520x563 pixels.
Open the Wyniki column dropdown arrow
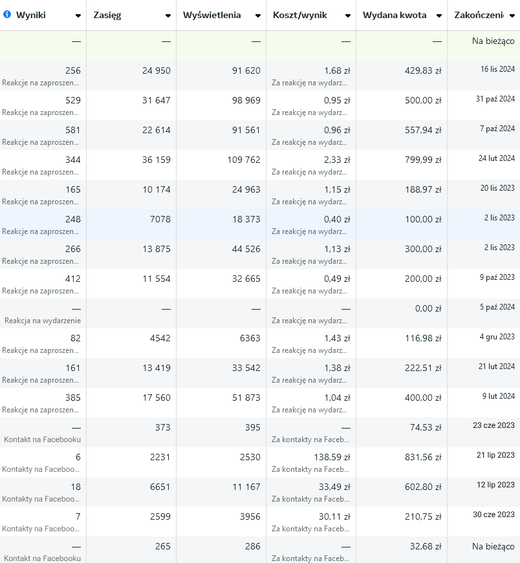coord(78,16)
